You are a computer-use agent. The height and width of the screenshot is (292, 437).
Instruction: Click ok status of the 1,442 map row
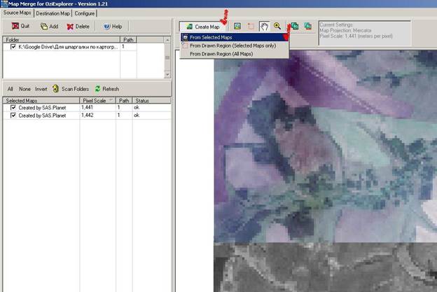tap(137, 115)
